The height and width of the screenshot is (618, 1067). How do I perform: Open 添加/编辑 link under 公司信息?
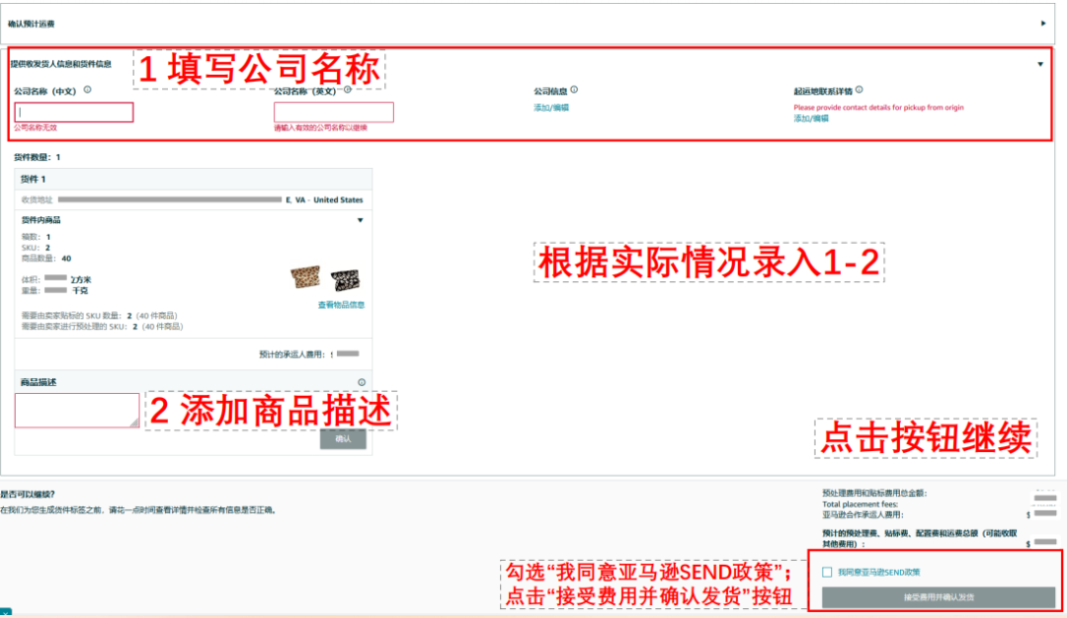pos(551,108)
